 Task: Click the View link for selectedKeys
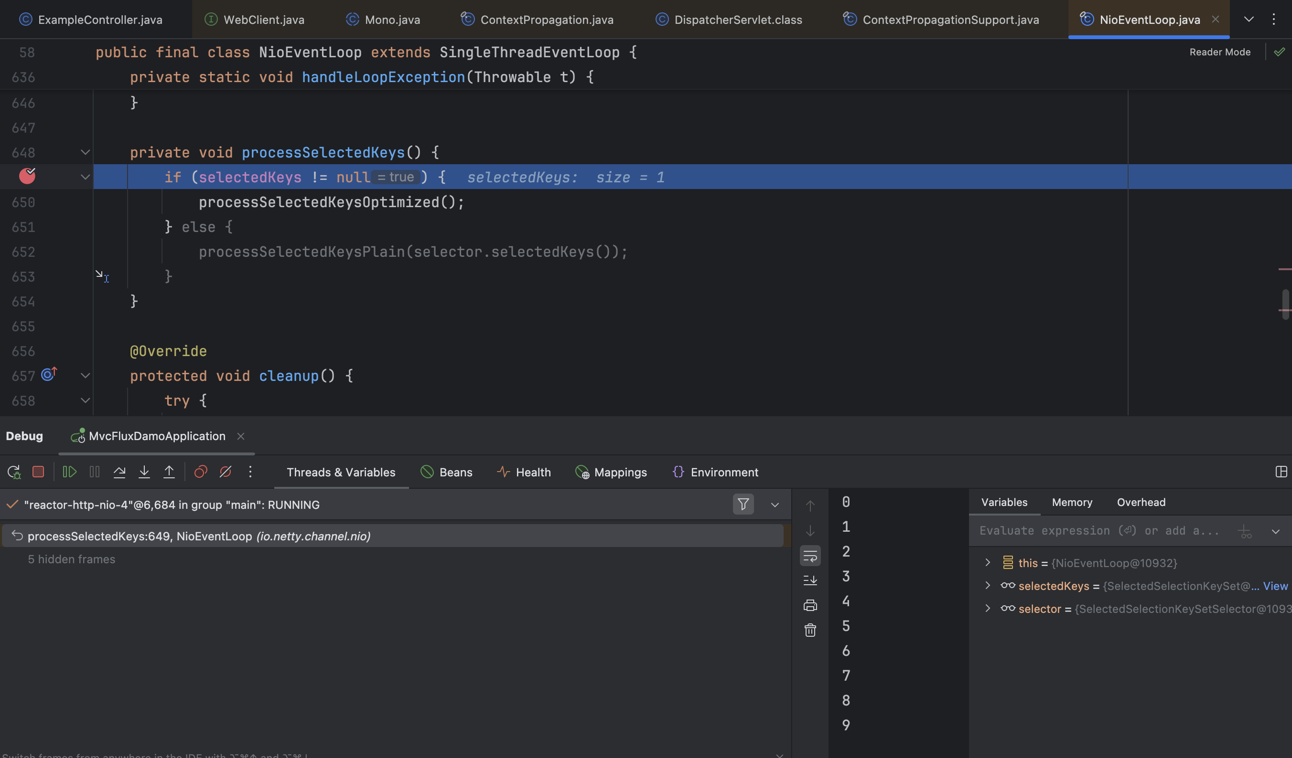coord(1275,586)
